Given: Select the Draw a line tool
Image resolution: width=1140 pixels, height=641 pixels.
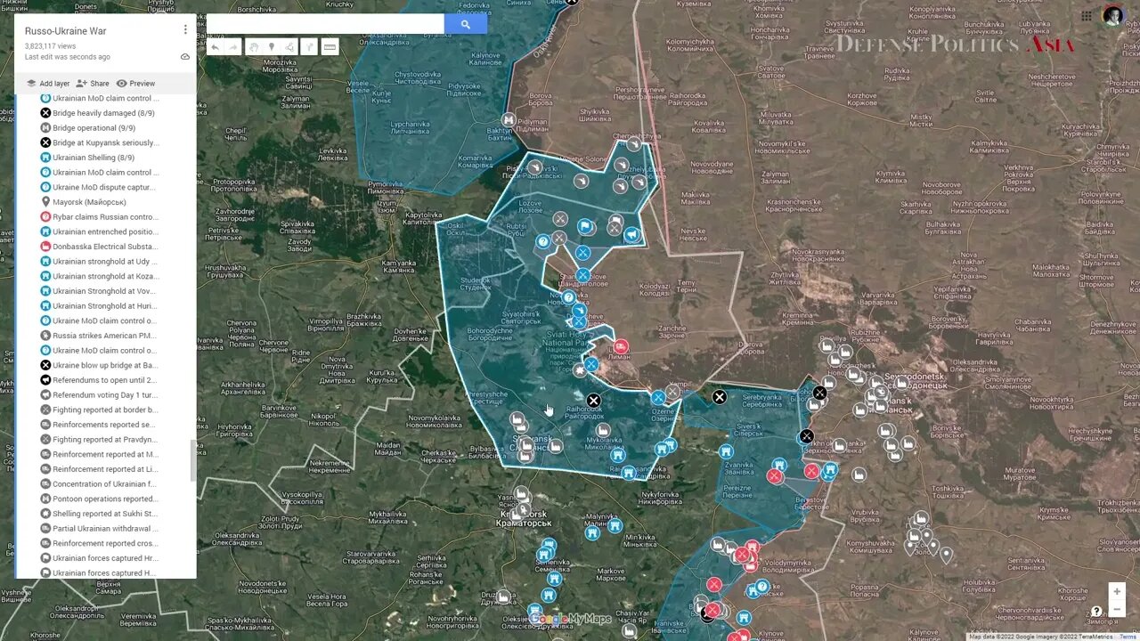Looking at the screenshot, I should coord(289,47).
